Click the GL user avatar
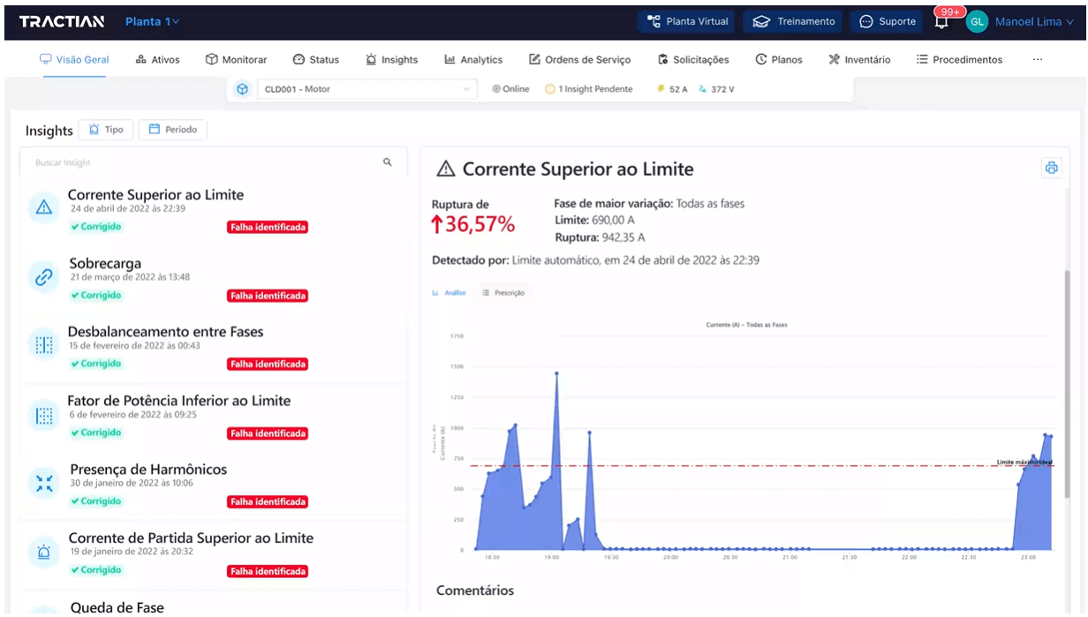1088x617 pixels. pyautogui.click(x=977, y=21)
